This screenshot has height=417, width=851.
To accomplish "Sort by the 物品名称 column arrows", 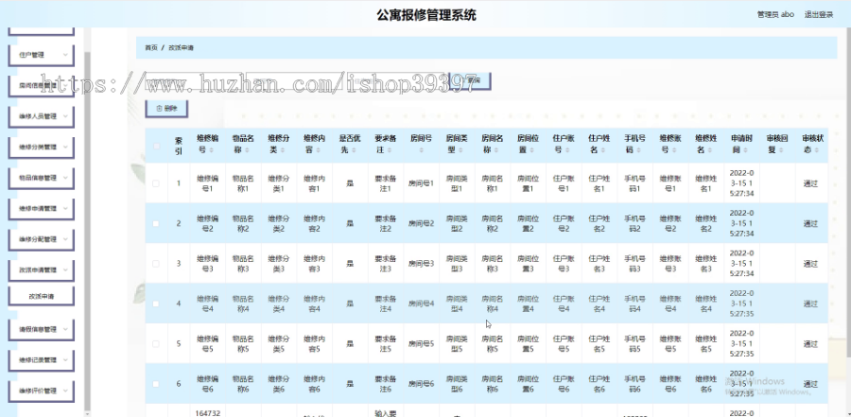I will point(247,150).
